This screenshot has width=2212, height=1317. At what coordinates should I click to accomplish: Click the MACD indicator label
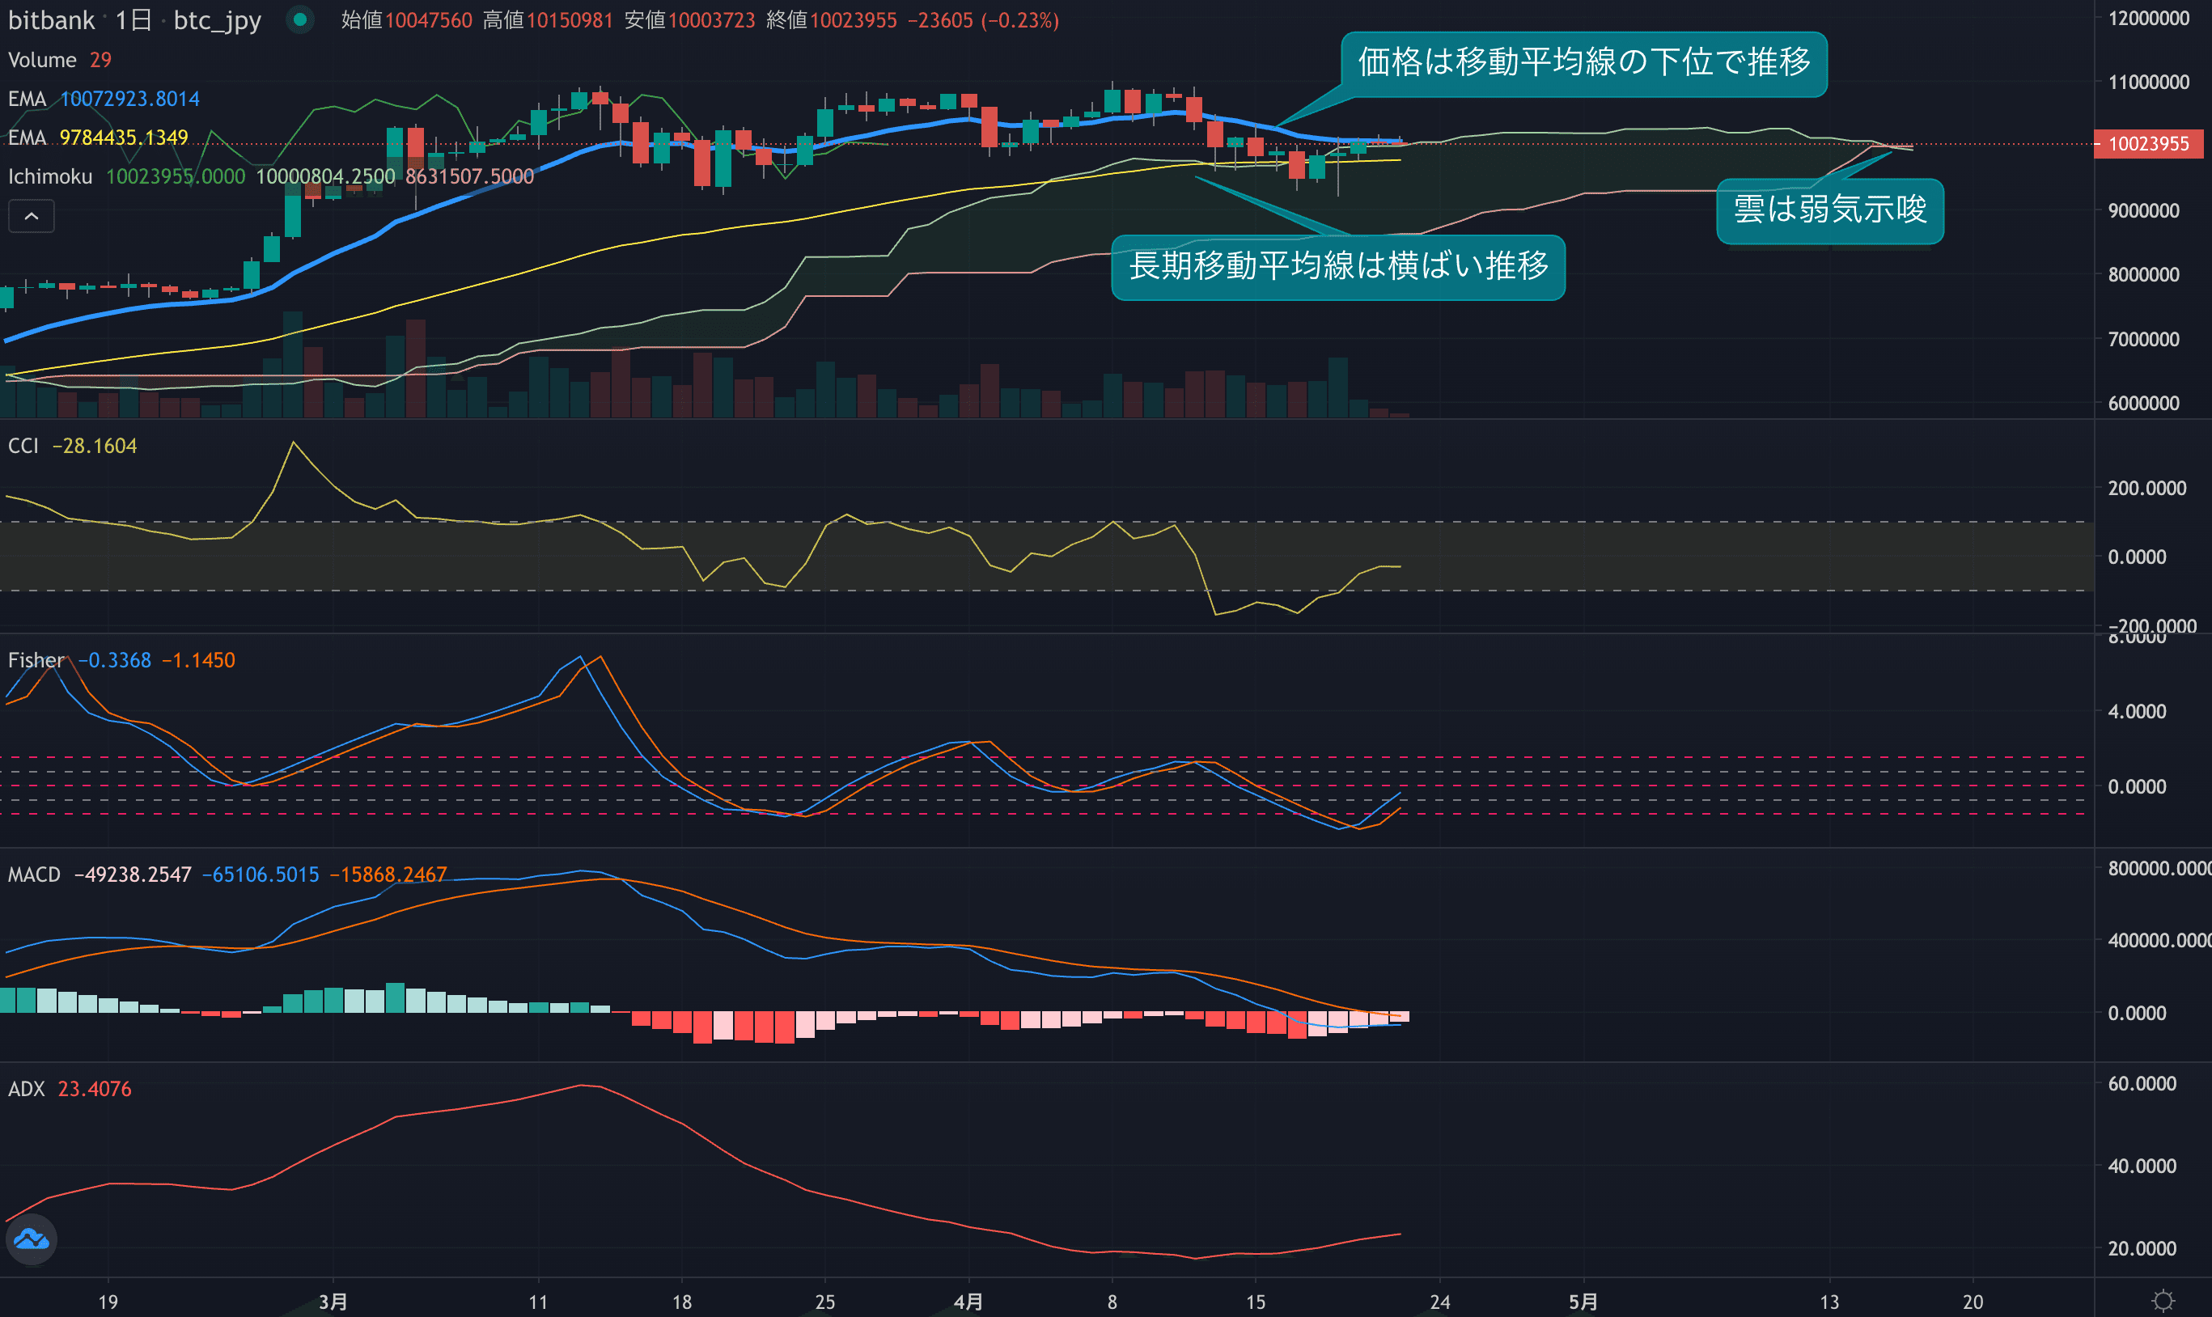click(34, 874)
